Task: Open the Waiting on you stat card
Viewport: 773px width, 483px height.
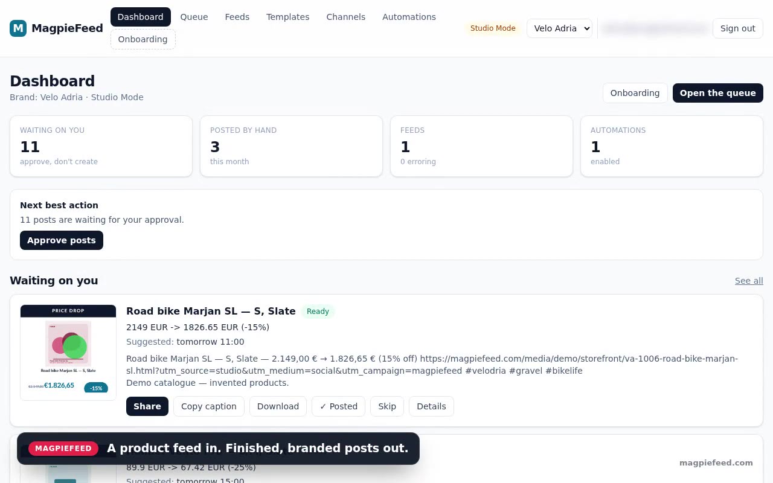Action: [101, 146]
